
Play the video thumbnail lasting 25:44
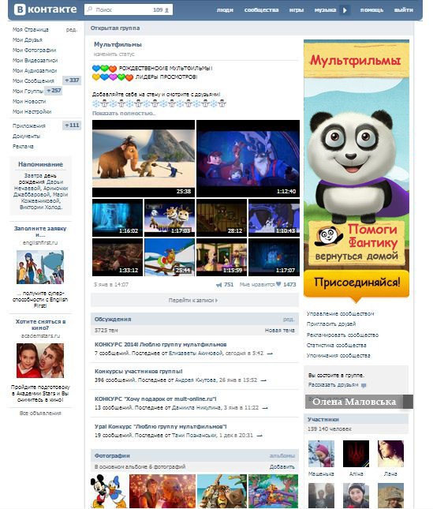[170, 257]
